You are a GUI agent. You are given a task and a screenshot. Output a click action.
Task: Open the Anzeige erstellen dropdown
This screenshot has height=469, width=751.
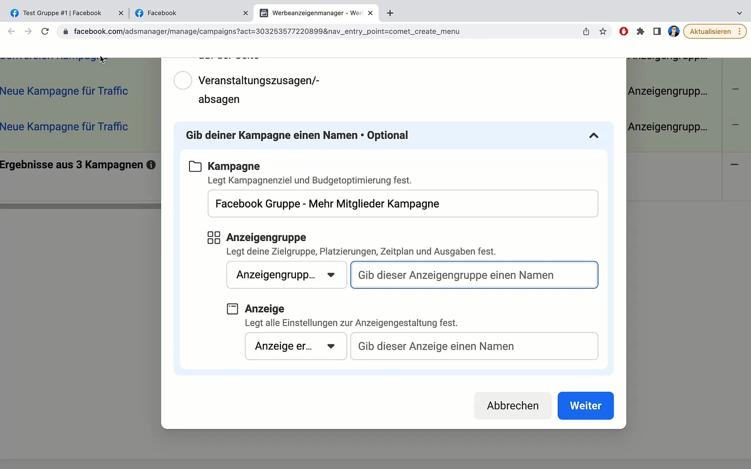click(296, 346)
